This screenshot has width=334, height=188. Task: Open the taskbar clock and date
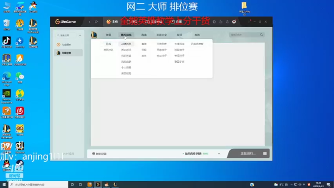[x=318, y=185]
